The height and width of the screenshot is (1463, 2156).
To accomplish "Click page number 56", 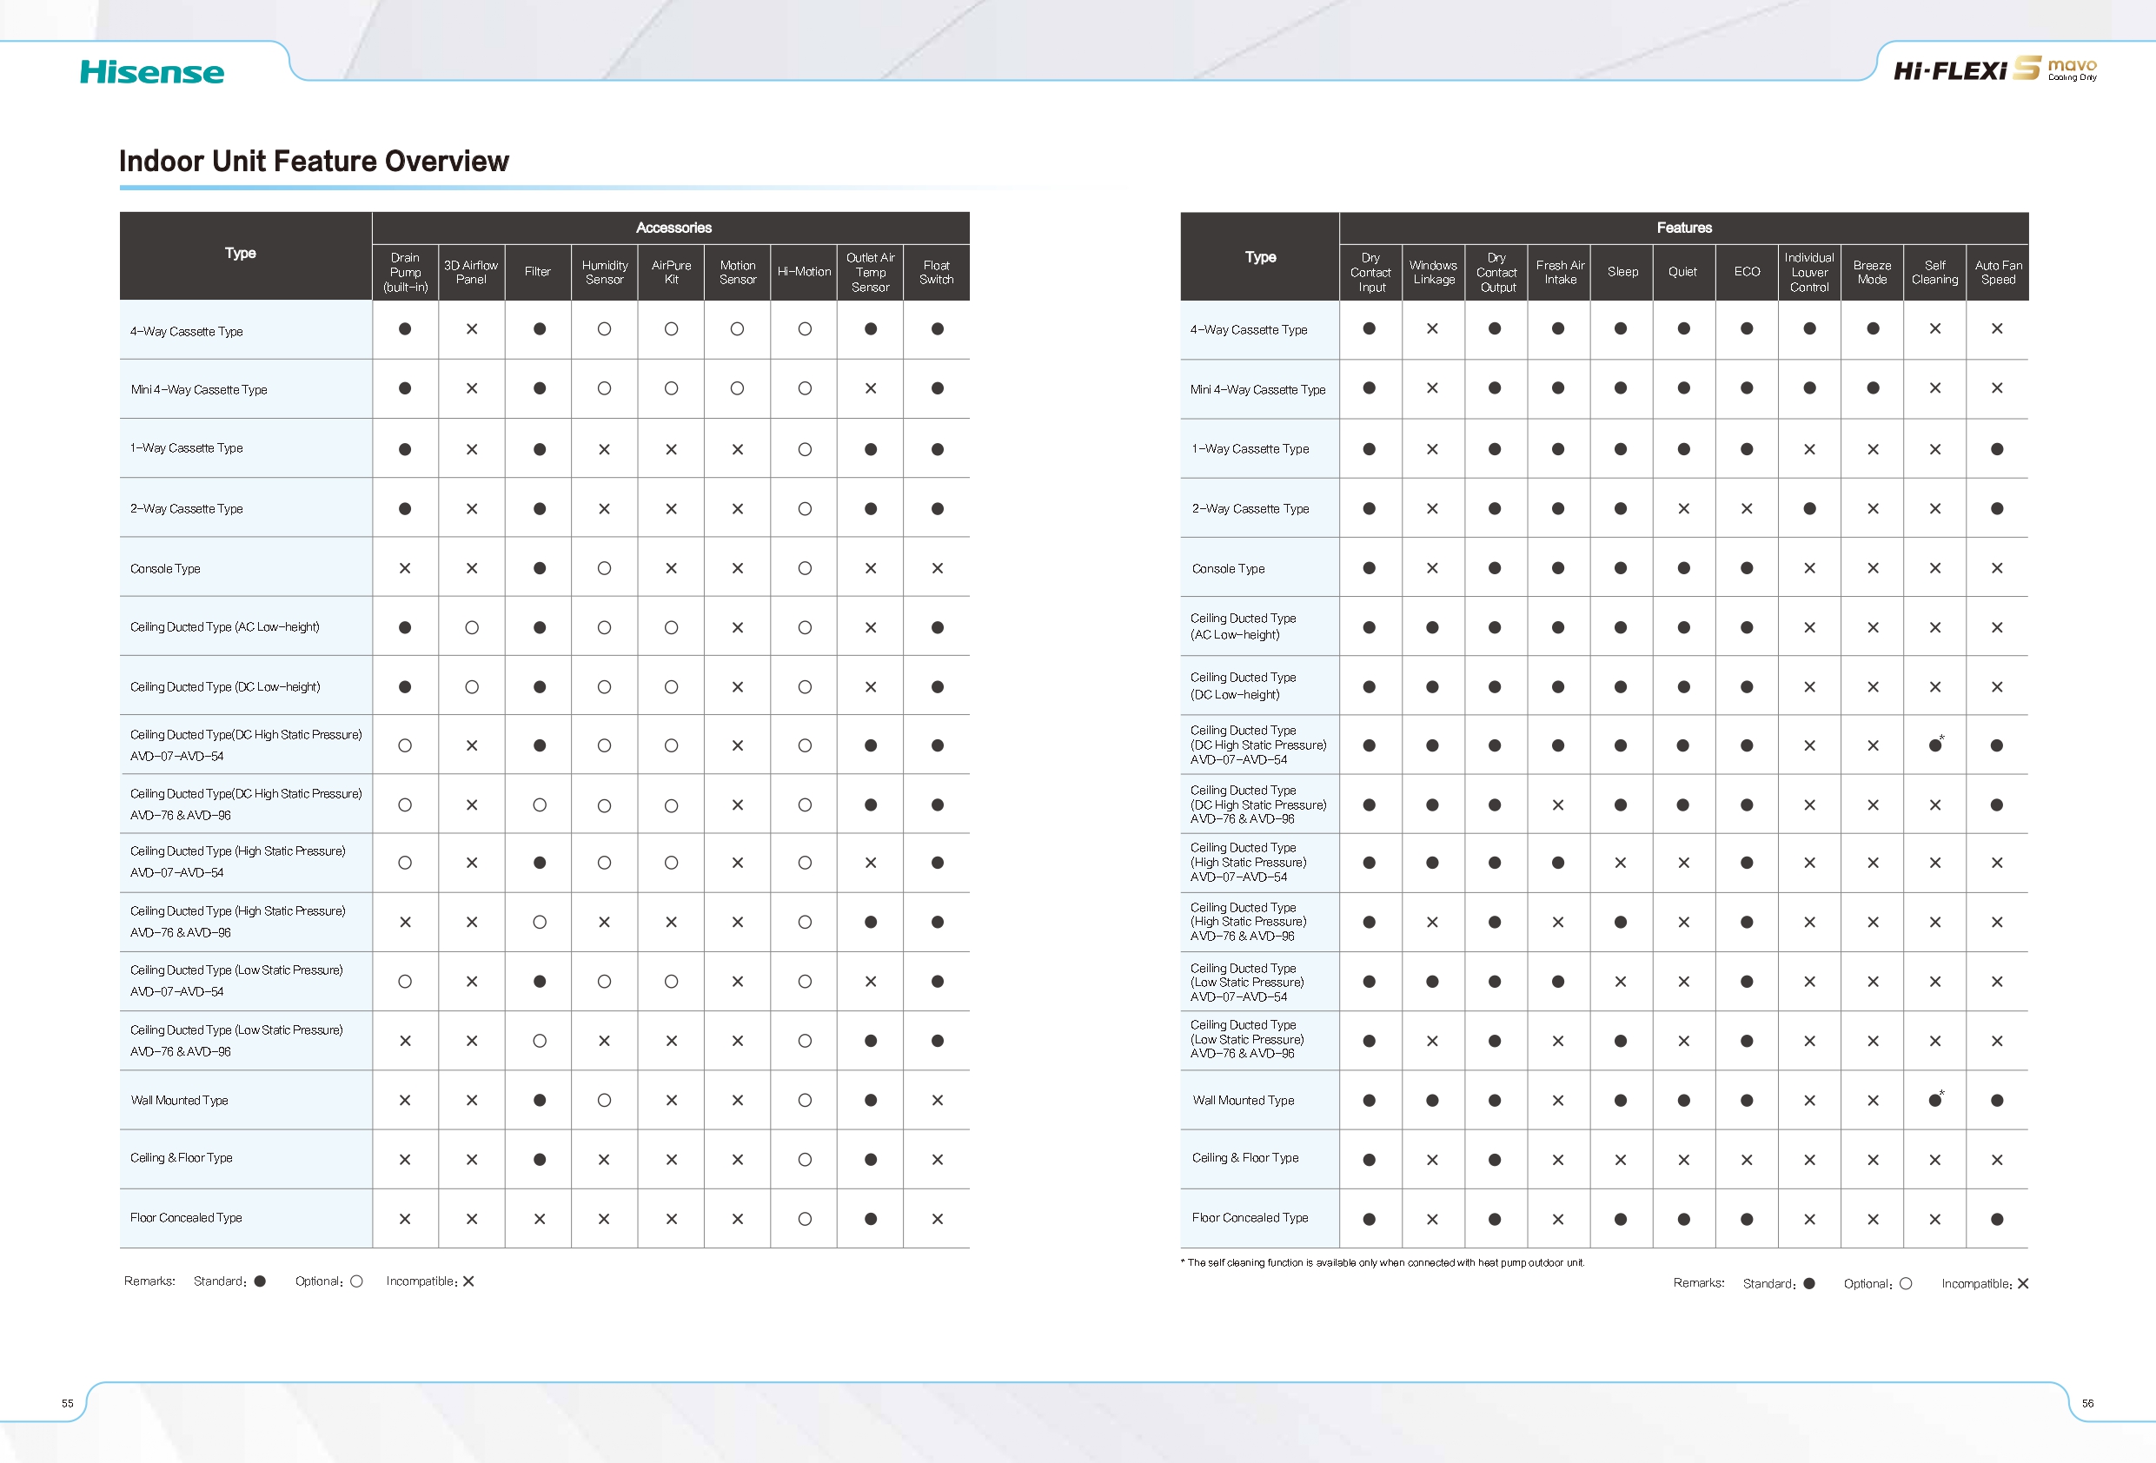I will pyautogui.click(x=2087, y=1403).
